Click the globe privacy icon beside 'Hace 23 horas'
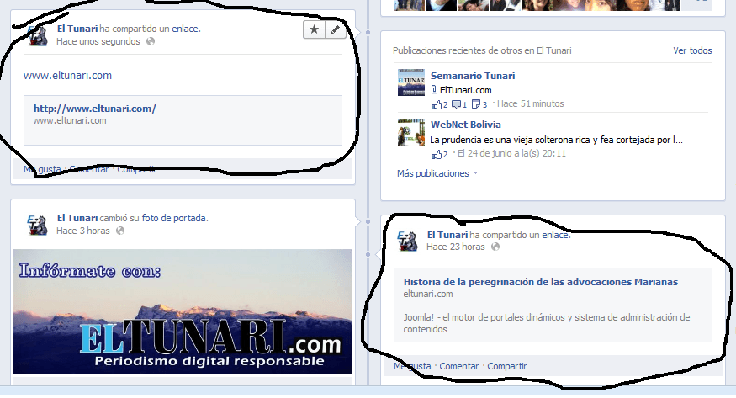736x398 pixels. (495, 247)
